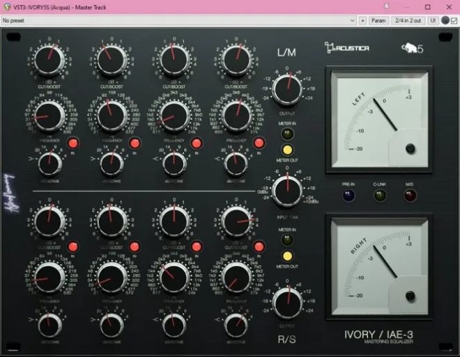Click the mammoth 5 logo icon
This screenshot has width=460, height=357.
tap(413, 48)
